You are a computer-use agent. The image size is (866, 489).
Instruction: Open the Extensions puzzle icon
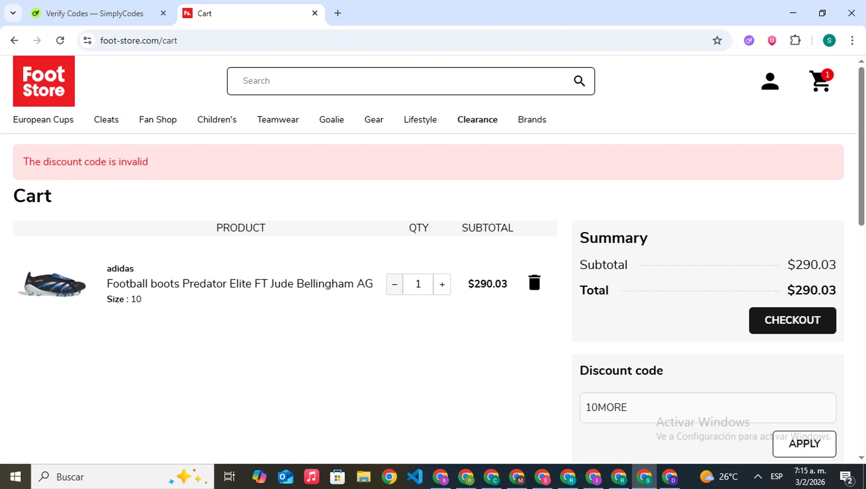click(x=795, y=40)
